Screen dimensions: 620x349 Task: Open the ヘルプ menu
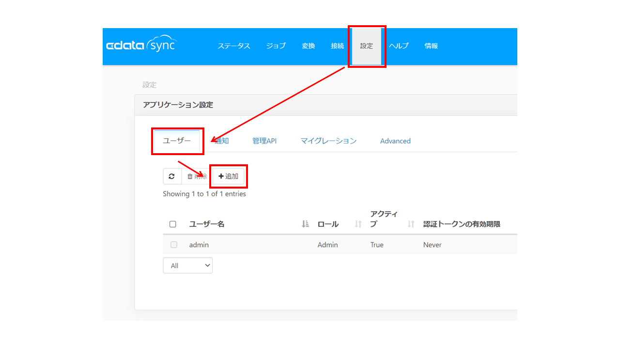pos(399,46)
